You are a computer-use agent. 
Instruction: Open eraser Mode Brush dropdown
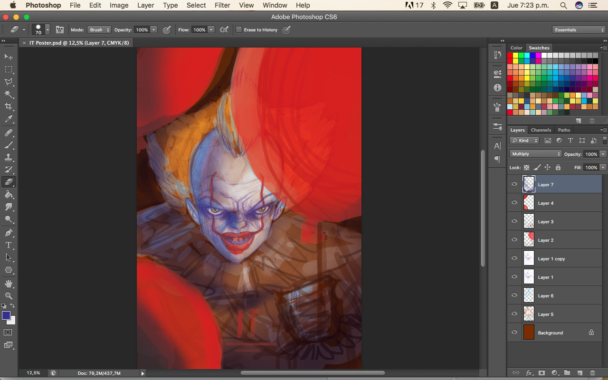coord(99,29)
